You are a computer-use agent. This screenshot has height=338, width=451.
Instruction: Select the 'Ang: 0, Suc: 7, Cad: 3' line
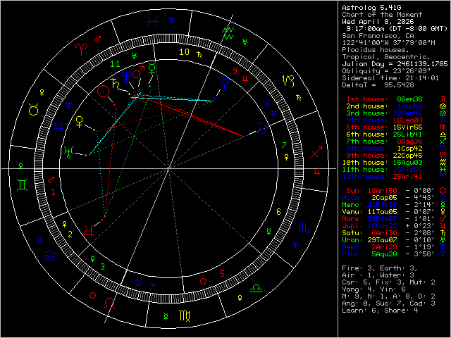(388, 303)
